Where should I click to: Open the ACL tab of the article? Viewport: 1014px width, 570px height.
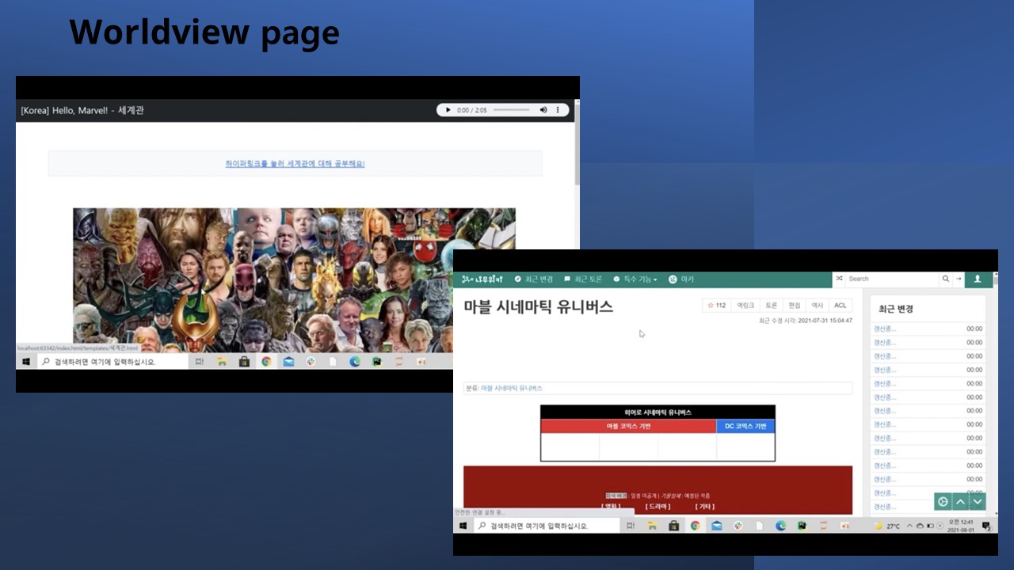pos(841,306)
